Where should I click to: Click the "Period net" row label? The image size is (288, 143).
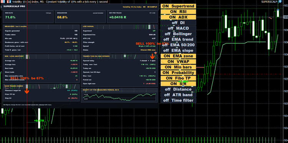point(88,80)
